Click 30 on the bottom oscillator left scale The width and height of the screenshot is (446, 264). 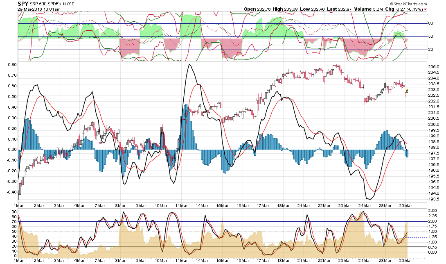14,241
